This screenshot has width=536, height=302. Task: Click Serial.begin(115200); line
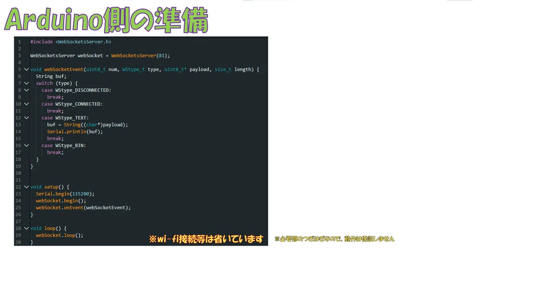pos(65,194)
